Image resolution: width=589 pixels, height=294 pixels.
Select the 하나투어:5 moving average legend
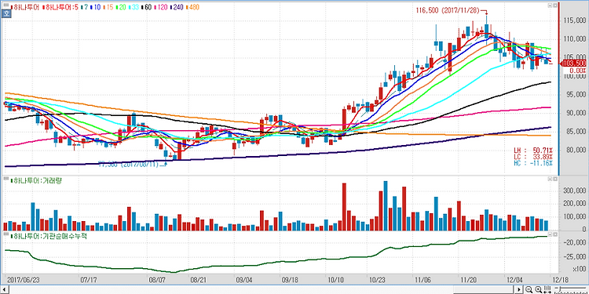60,7
